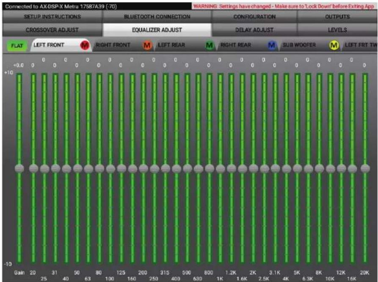Click the 'Connected to AX-DSP-X Metra' status text
This screenshot has width=378, height=282.
(61, 6)
